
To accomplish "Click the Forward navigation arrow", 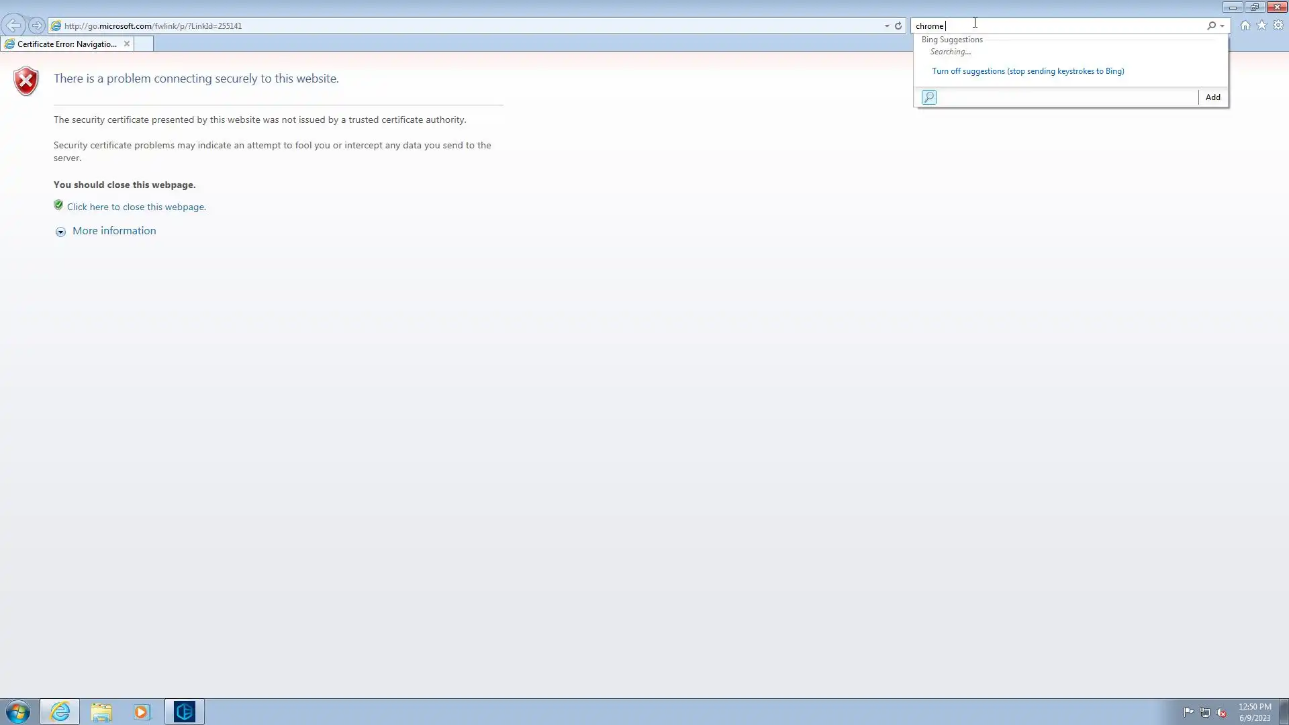I will click(x=37, y=26).
